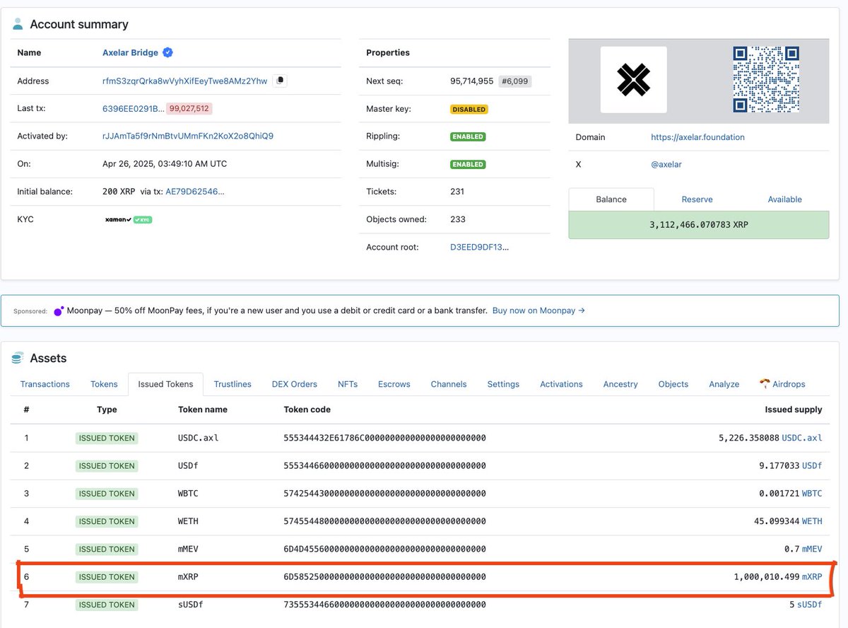Open initial balance tx AE79D62546 link
Screen dimensions: 848x628
(195, 191)
